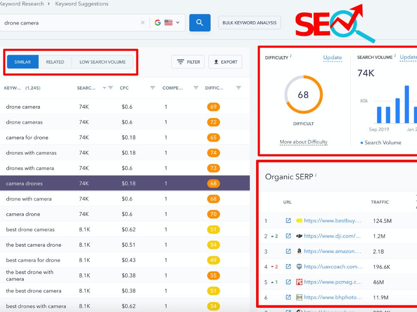Open amazon external link icon
Screen dimensions: 417x312
[288, 251]
